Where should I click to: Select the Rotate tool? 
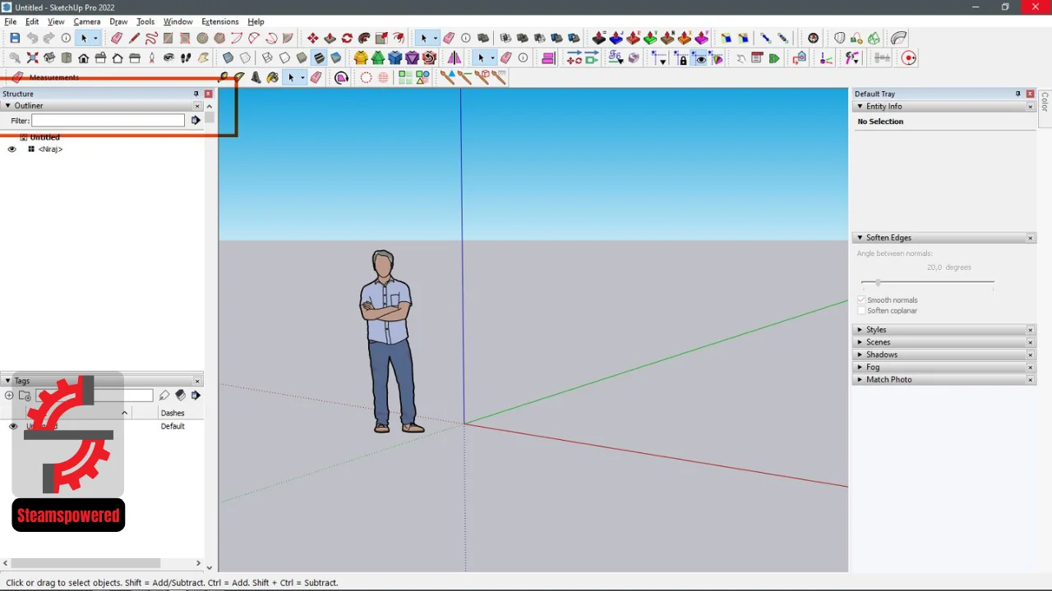pyautogui.click(x=347, y=38)
